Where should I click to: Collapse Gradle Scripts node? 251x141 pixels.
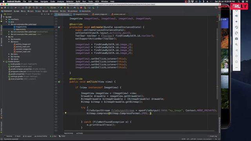[4, 61]
